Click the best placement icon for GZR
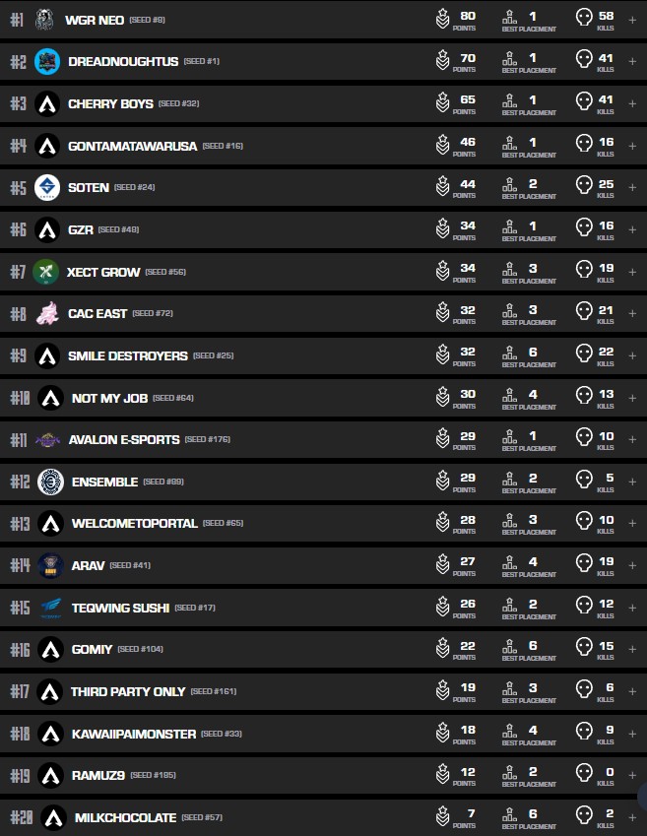 [510, 228]
